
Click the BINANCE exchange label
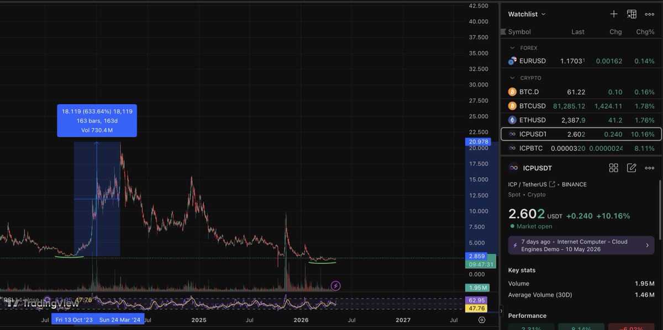(574, 184)
